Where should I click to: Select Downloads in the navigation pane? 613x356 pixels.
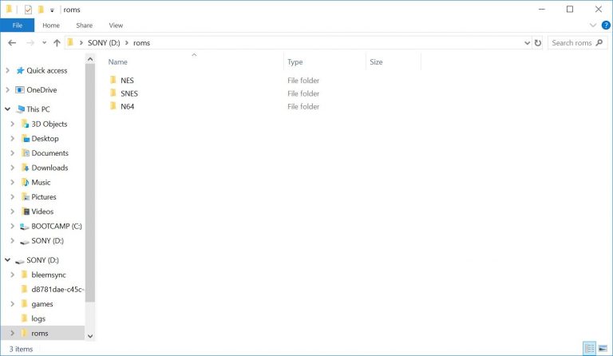point(49,168)
